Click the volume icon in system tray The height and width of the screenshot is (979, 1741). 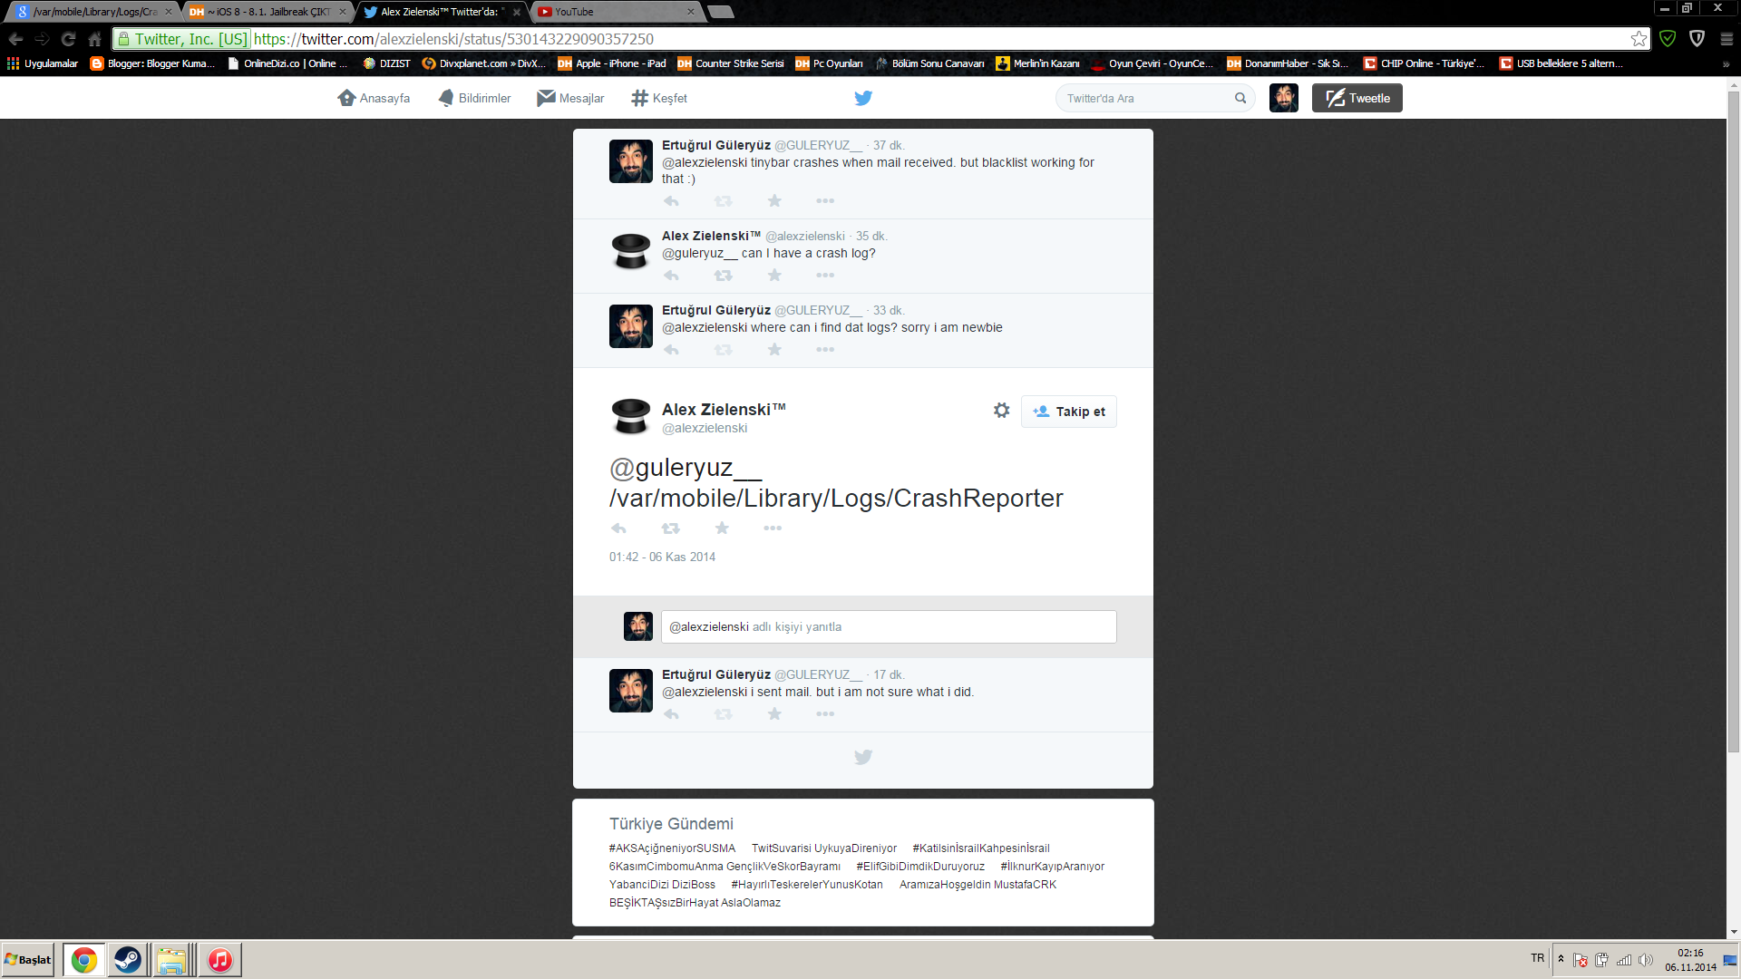pos(1645,960)
